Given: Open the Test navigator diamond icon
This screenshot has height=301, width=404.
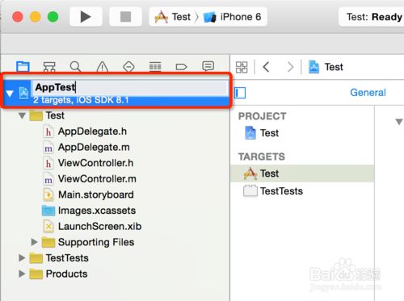Looking at the screenshot, I should coord(128,67).
